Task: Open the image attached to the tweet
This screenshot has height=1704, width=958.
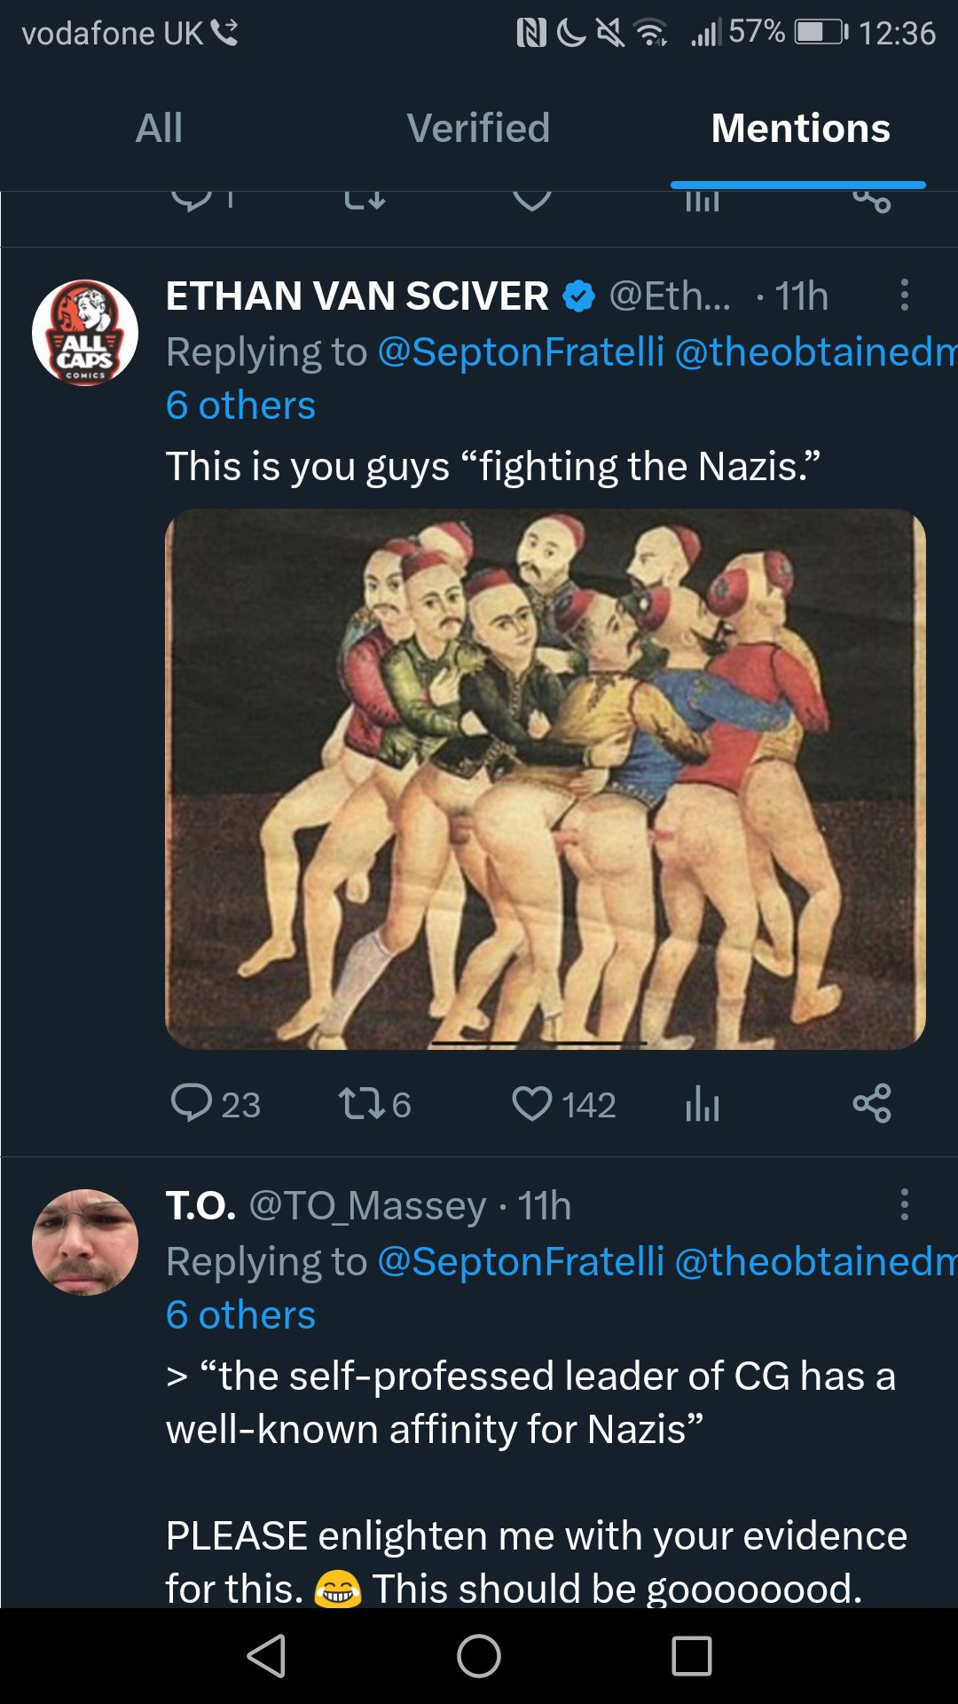Action: (x=546, y=778)
